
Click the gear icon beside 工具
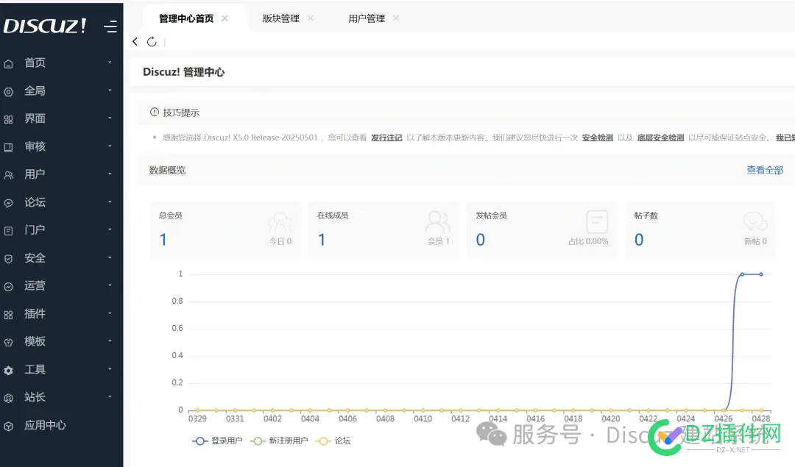9,370
